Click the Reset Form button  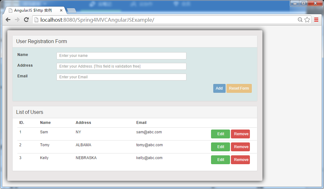[x=239, y=88]
